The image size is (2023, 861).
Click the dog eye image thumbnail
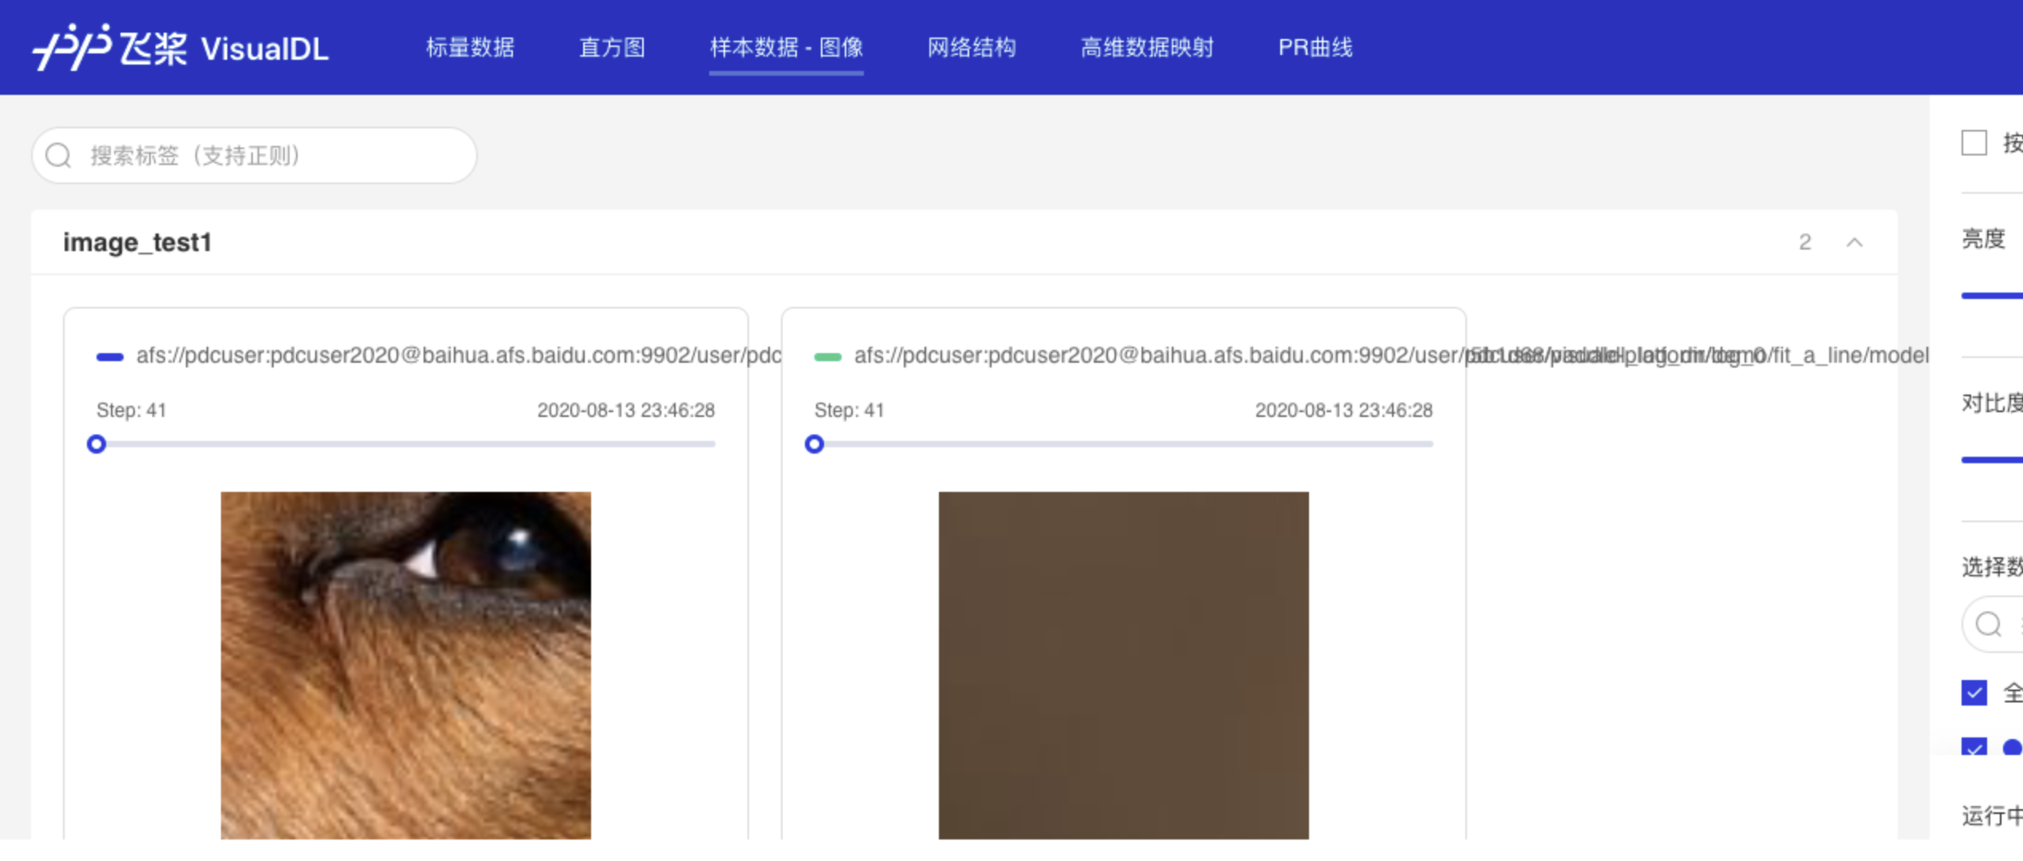(x=405, y=664)
